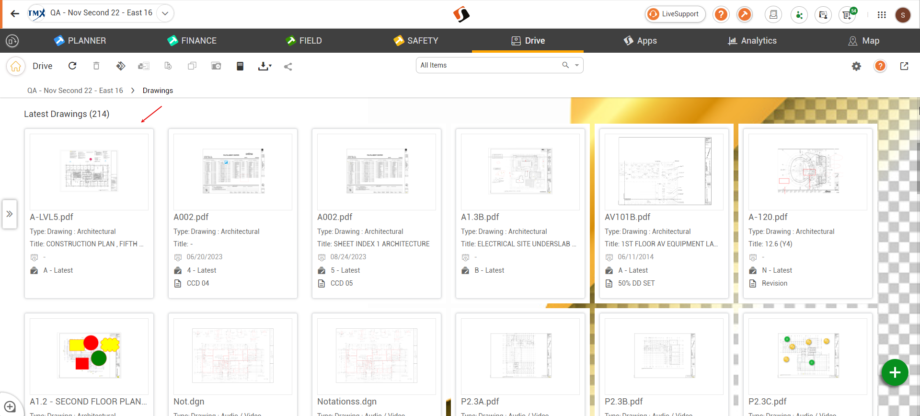Click the copy toolbar icon
This screenshot has height=416, width=920.
(x=192, y=66)
